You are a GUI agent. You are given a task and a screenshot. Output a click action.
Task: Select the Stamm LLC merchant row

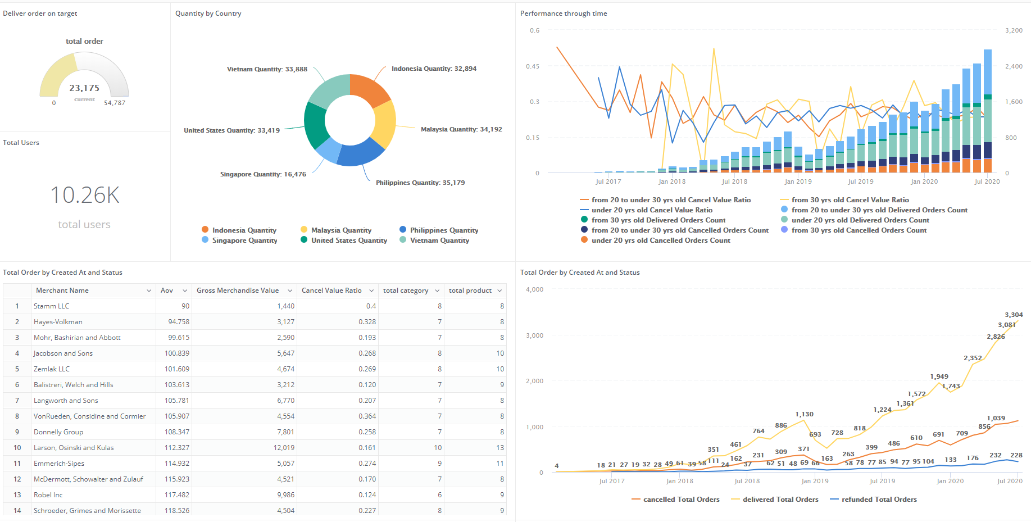pyautogui.click(x=52, y=306)
